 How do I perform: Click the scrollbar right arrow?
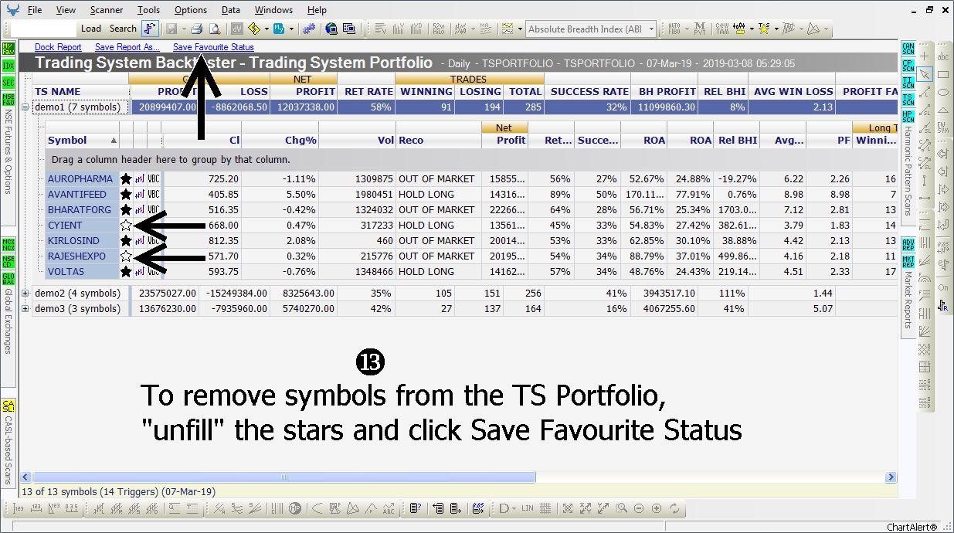coord(892,477)
